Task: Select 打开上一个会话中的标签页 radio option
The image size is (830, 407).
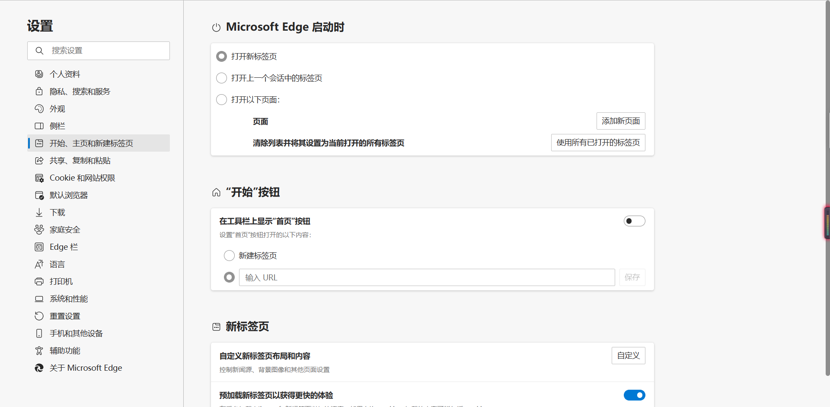Action: coord(221,78)
